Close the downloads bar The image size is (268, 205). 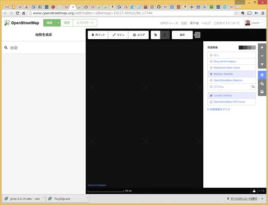point(262,199)
